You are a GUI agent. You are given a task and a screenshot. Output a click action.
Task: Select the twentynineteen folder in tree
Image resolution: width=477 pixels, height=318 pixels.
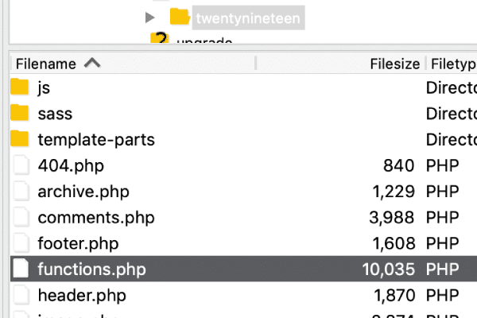(248, 18)
